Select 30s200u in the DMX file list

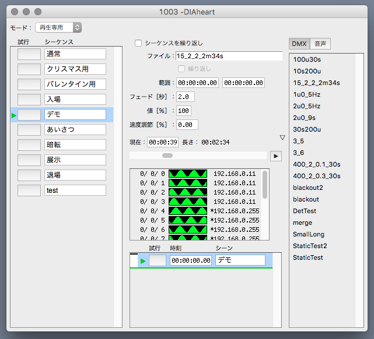(307, 129)
